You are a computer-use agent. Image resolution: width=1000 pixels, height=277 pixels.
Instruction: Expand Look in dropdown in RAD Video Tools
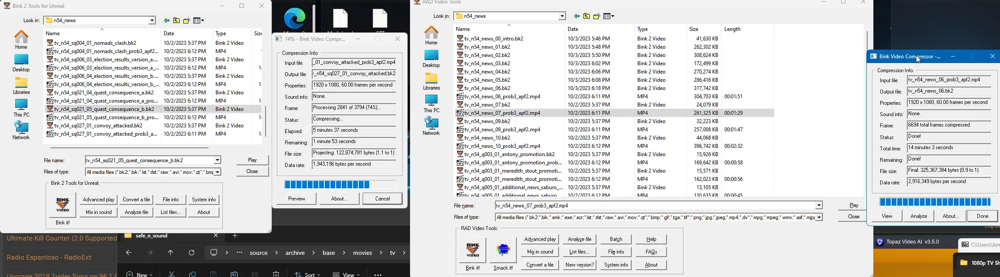562,17
